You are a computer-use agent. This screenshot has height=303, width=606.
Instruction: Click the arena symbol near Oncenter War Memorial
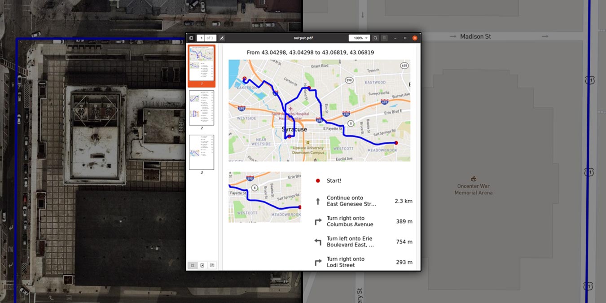pos(474,177)
